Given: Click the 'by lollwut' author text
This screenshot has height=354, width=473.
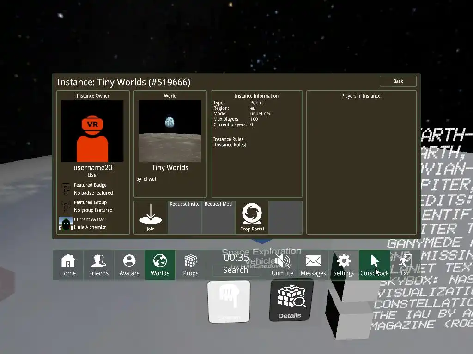Looking at the screenshot, I should coord(146,179).
